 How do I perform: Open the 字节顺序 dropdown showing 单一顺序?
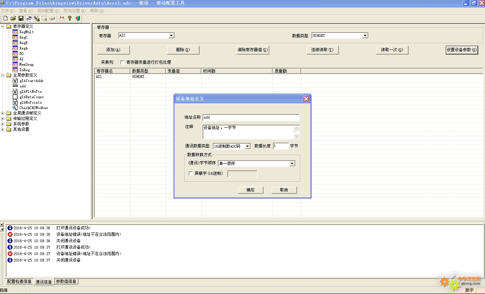pos(292,164)
